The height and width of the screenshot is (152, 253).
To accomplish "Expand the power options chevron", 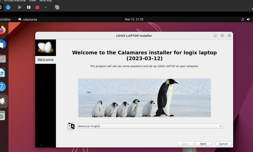I will pos(46,7).
